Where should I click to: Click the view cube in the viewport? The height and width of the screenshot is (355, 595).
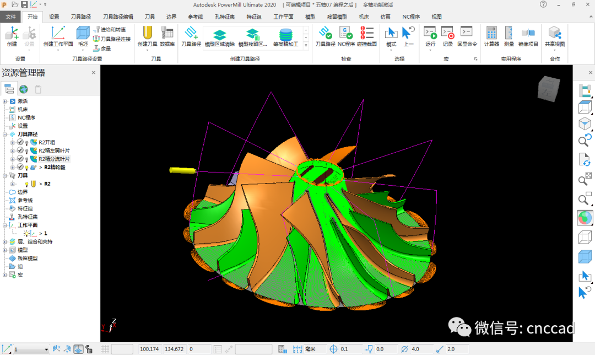(549, 88)
